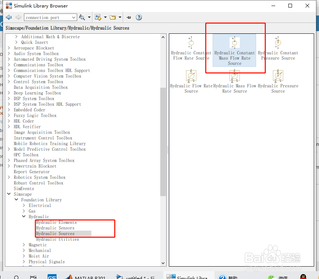Open the folder icon's dropdown arrow

(x=120, y=17)
